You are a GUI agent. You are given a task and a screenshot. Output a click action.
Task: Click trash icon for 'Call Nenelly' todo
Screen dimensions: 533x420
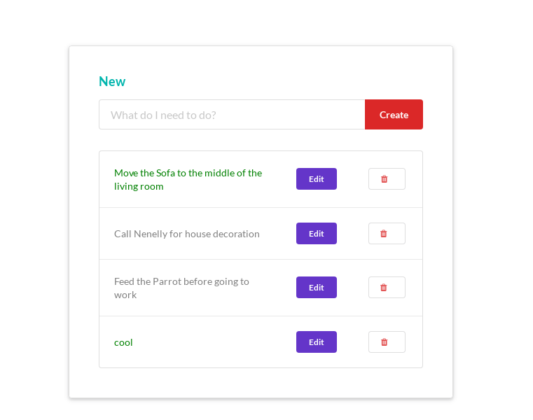tap(387, 234)
